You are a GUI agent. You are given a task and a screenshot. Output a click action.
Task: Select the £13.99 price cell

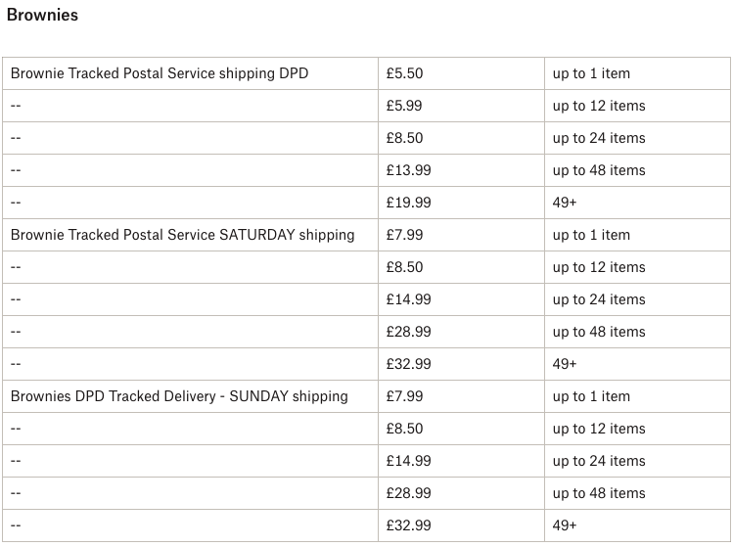coord(409,170)
